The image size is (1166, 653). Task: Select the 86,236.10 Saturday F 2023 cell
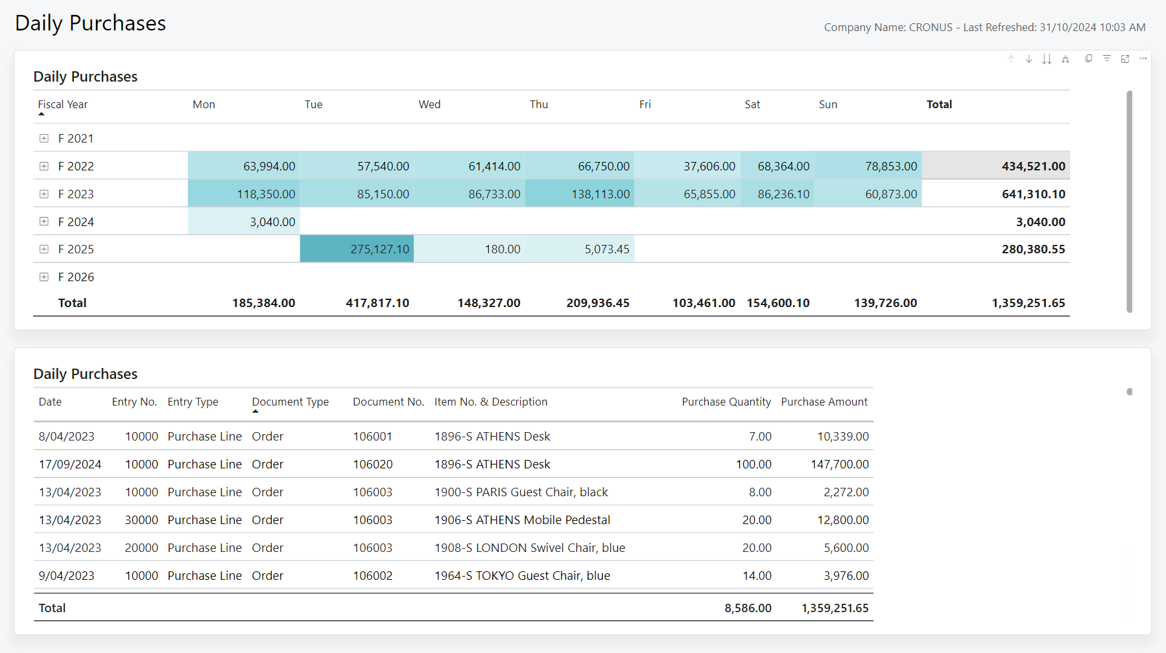pos(777,194)
